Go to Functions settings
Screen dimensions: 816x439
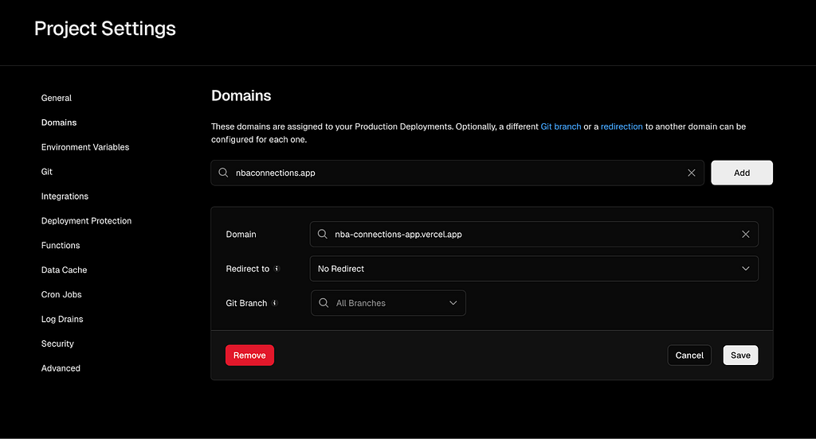(x=61, y=245)
